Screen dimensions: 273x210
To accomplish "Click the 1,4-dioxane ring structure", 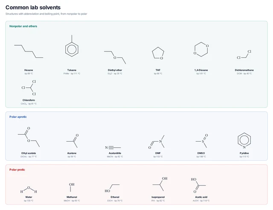I will 201,49.
